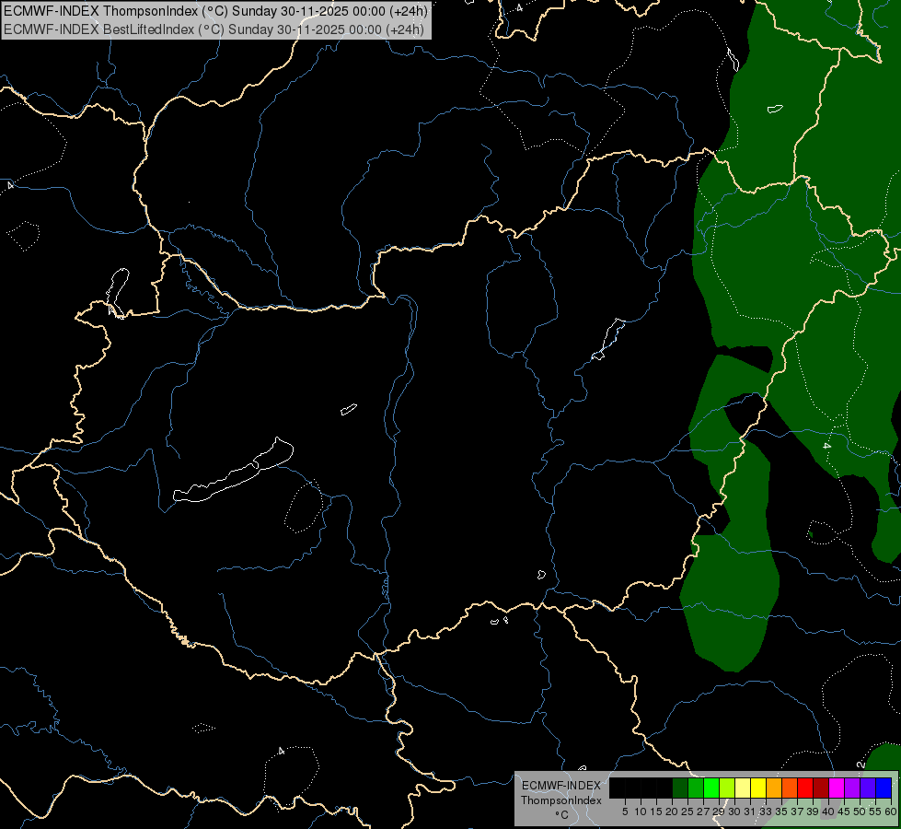Image resolution: width=901 pixels, height=829 pixels.
Task: Select the yellow-green 29–30 legend swatch
Action: click(x=727, y=788)
